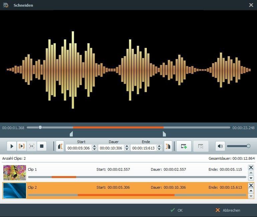Cancel with the Abbrechen button
Viewport: 257px width, 217px height.
pos(228,210)
